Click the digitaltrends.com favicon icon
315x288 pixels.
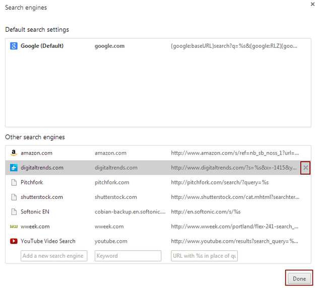tap(14, 168)
